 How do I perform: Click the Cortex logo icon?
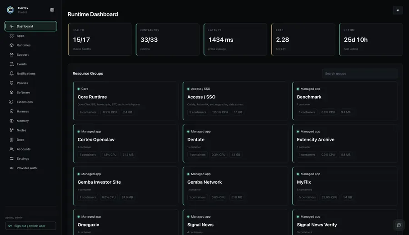pyautogui.click(x=10, y=10)
